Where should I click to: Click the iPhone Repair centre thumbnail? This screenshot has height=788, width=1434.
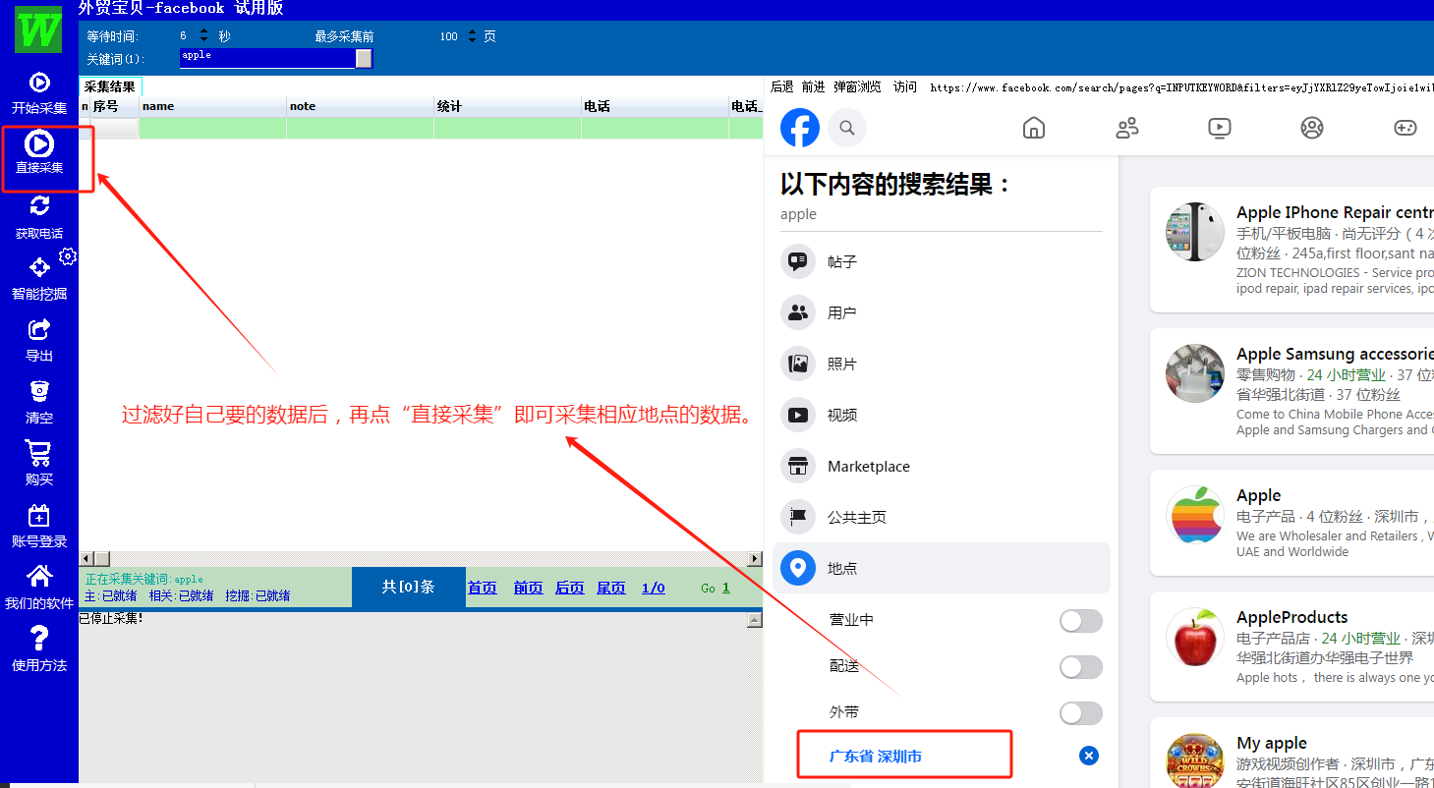pyautogui.click(x=1195, y=232)
